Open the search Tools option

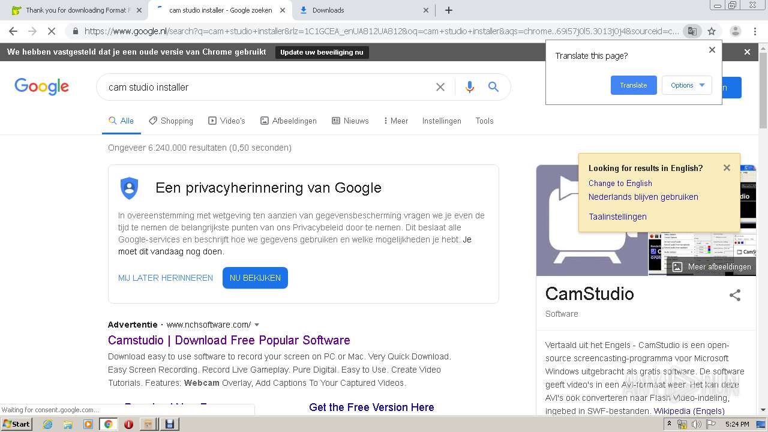pos(484,121)
